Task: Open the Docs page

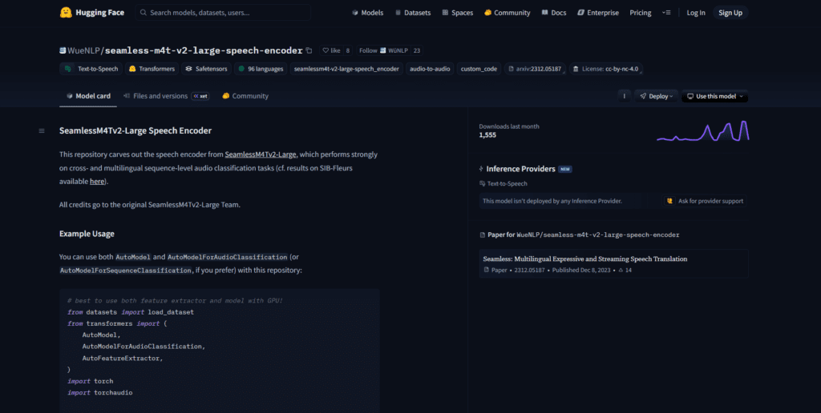Action: point(553,13)
